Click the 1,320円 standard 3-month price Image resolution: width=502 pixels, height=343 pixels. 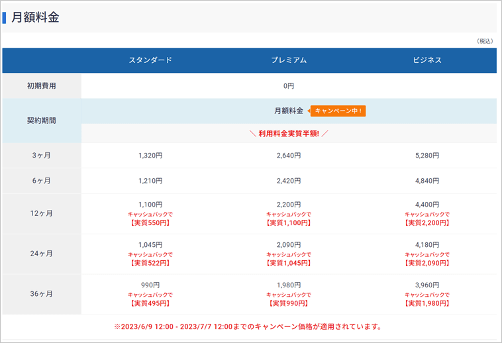150,156
